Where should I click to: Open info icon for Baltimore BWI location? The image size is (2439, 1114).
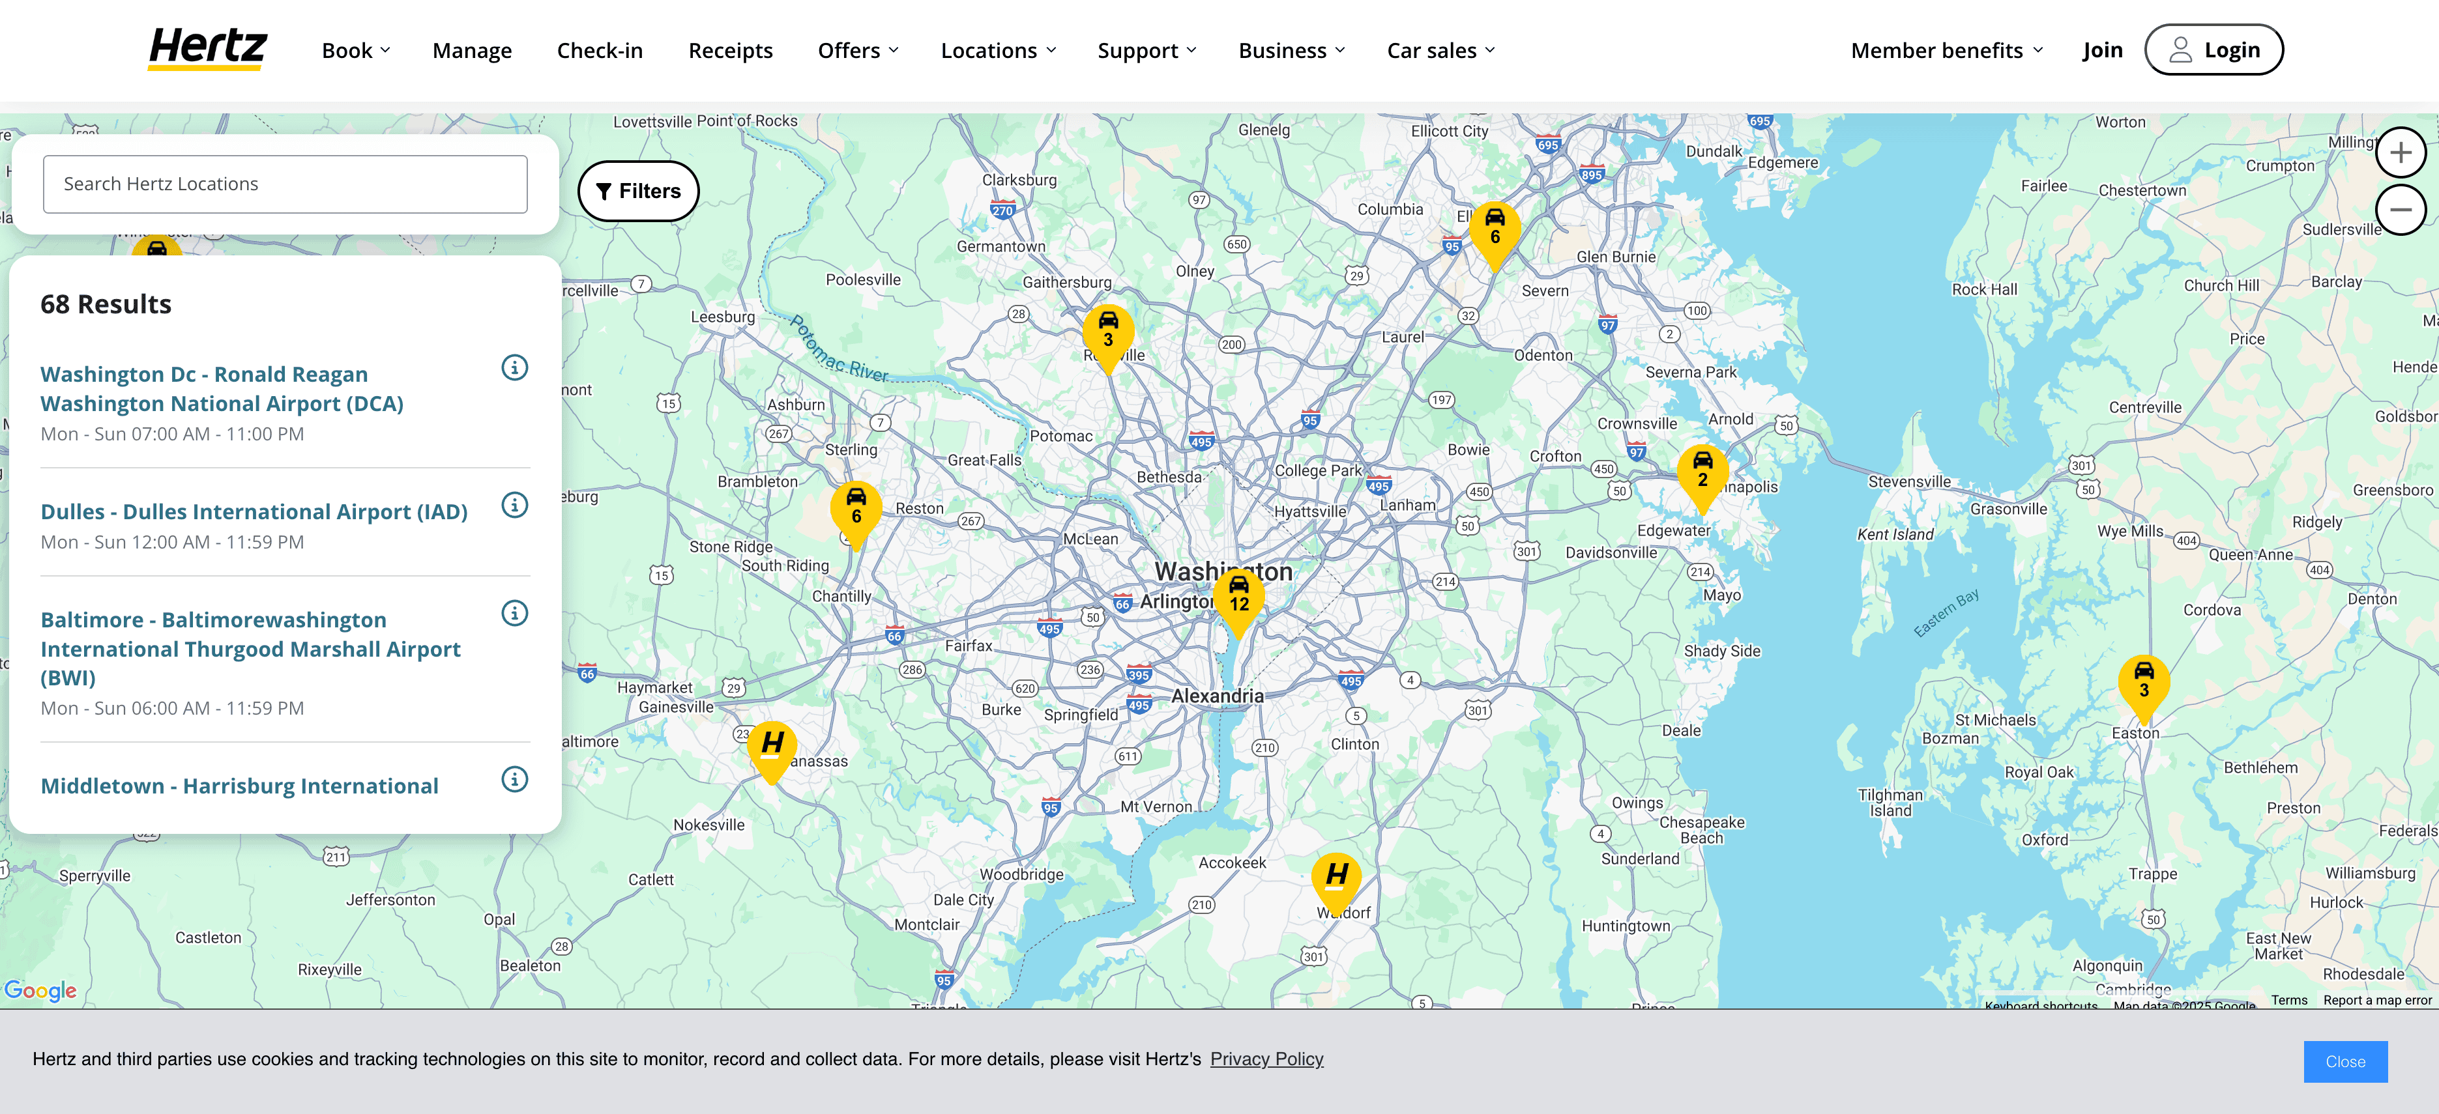[x=514, y=613]
